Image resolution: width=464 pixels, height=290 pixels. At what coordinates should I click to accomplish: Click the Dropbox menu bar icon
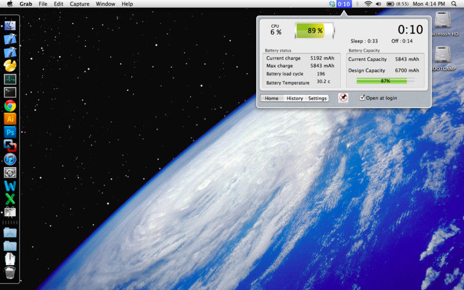click(332, 4)
